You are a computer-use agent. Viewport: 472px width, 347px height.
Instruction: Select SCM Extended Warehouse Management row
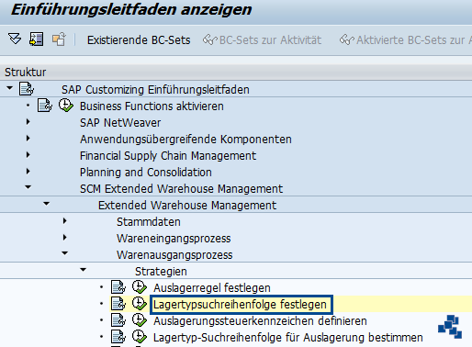[x=182, y=189]
